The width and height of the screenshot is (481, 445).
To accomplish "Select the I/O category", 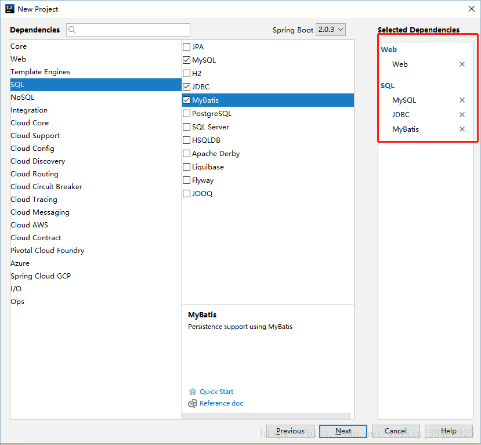I will (x=96, y=288).
